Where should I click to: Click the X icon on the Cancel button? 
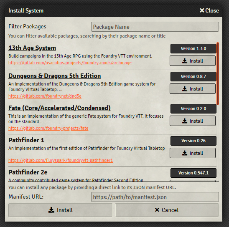click(x=157, y=210)
